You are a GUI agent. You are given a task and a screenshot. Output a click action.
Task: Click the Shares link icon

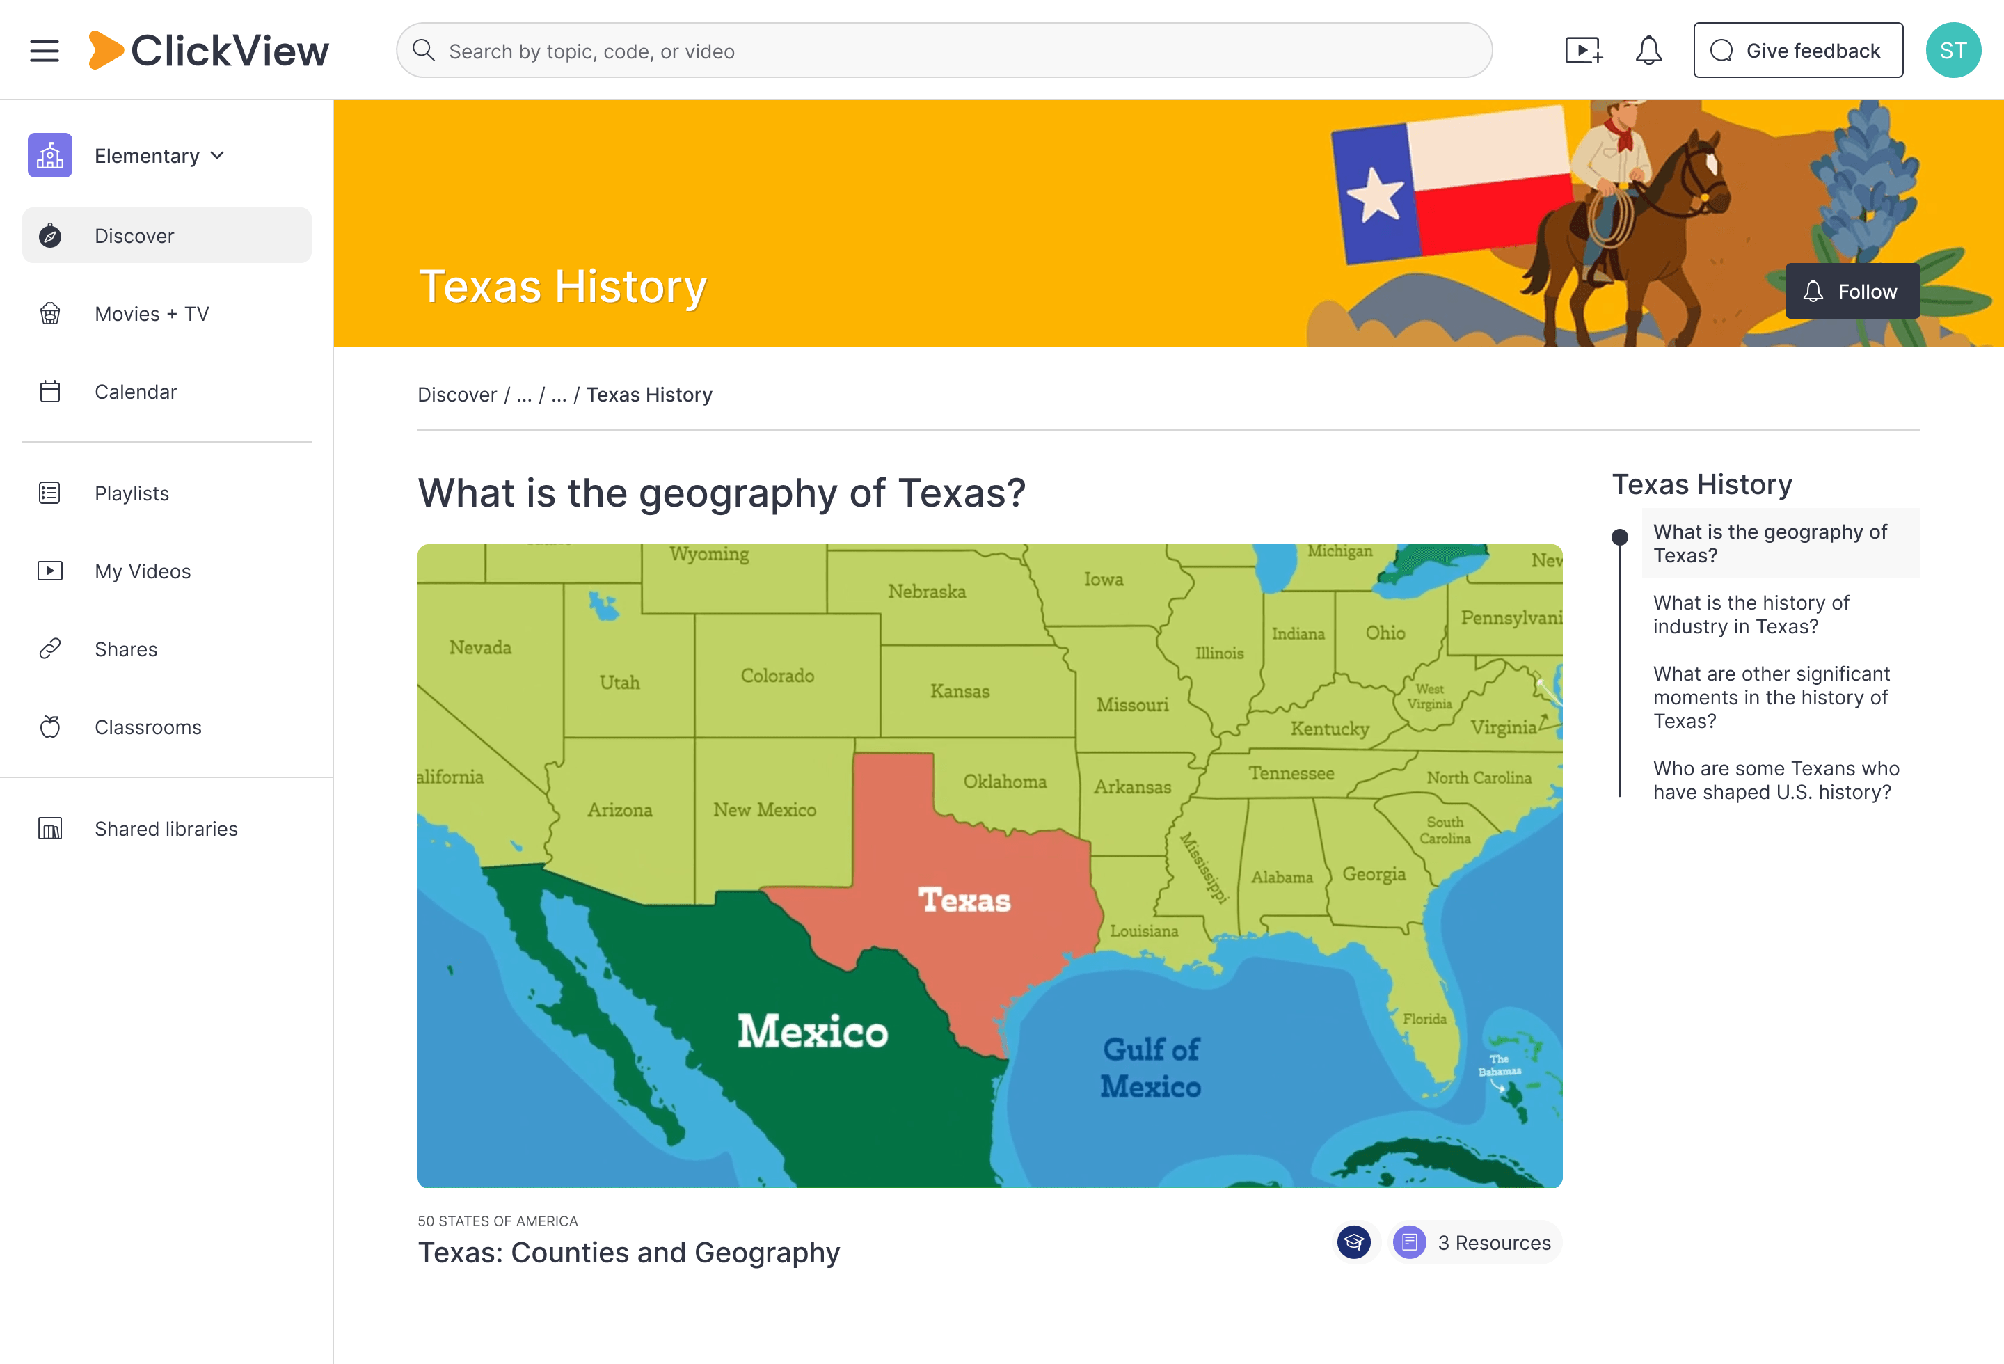pyautogui.click(x=50, y=649)
